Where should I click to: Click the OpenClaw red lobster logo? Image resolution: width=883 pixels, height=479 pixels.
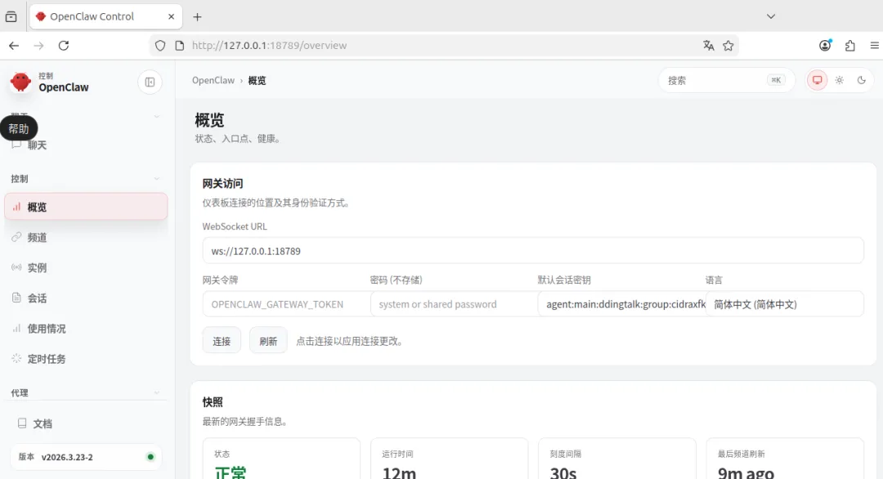click(20, 83)
